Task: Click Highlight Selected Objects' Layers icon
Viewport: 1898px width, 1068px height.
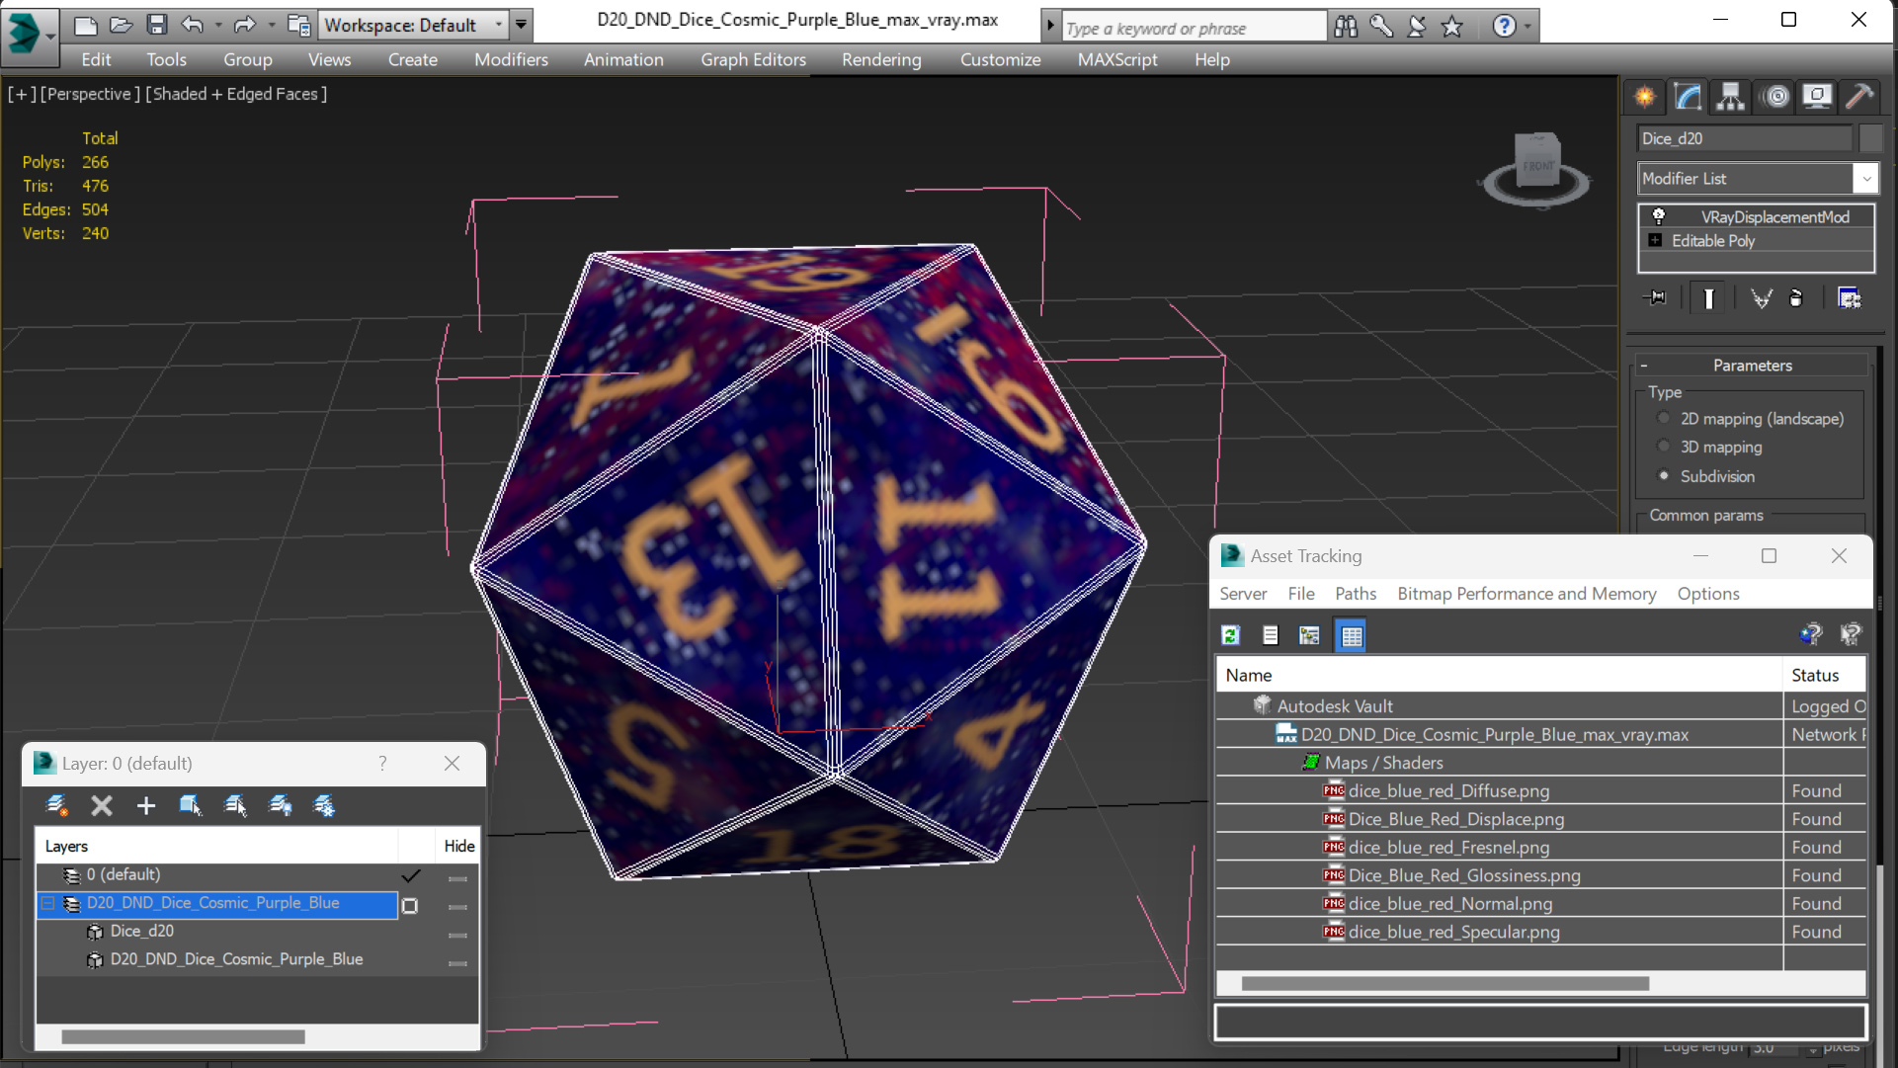Action: [x=235, y=806]
